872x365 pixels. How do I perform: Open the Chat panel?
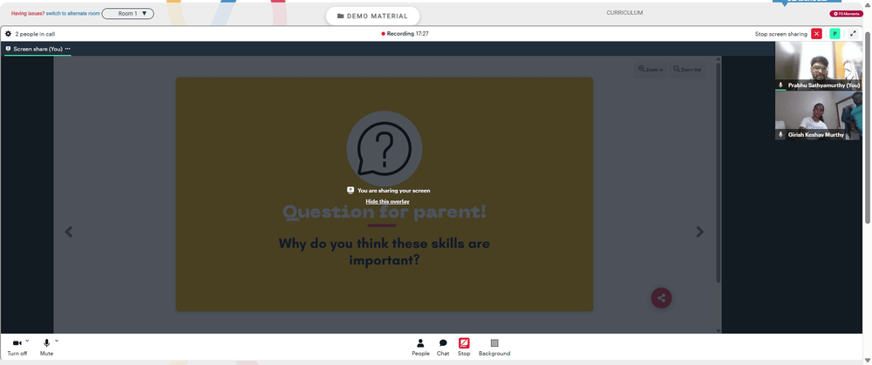[x=443, y=348]
